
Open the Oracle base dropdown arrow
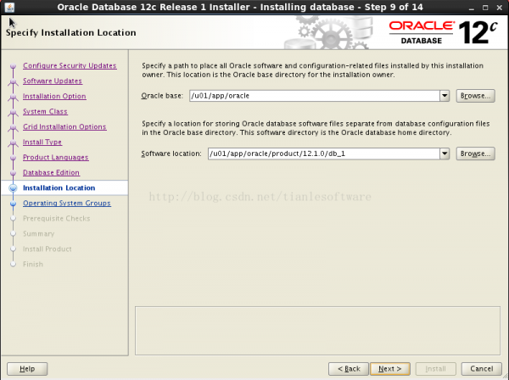(x=445, y=96)
